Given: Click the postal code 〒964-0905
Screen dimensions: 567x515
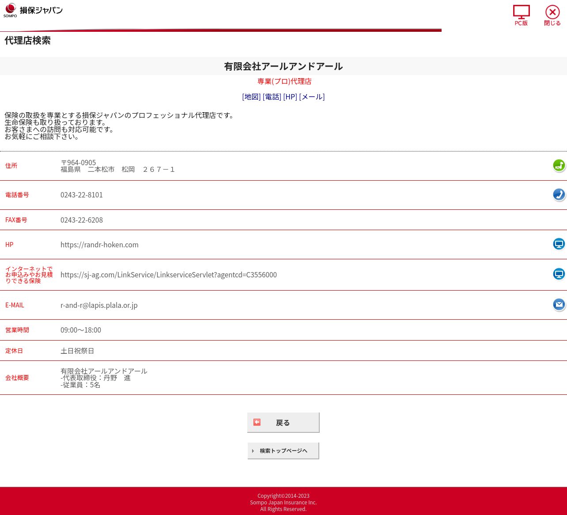Looking at the screenshot, I should (78, 163).
